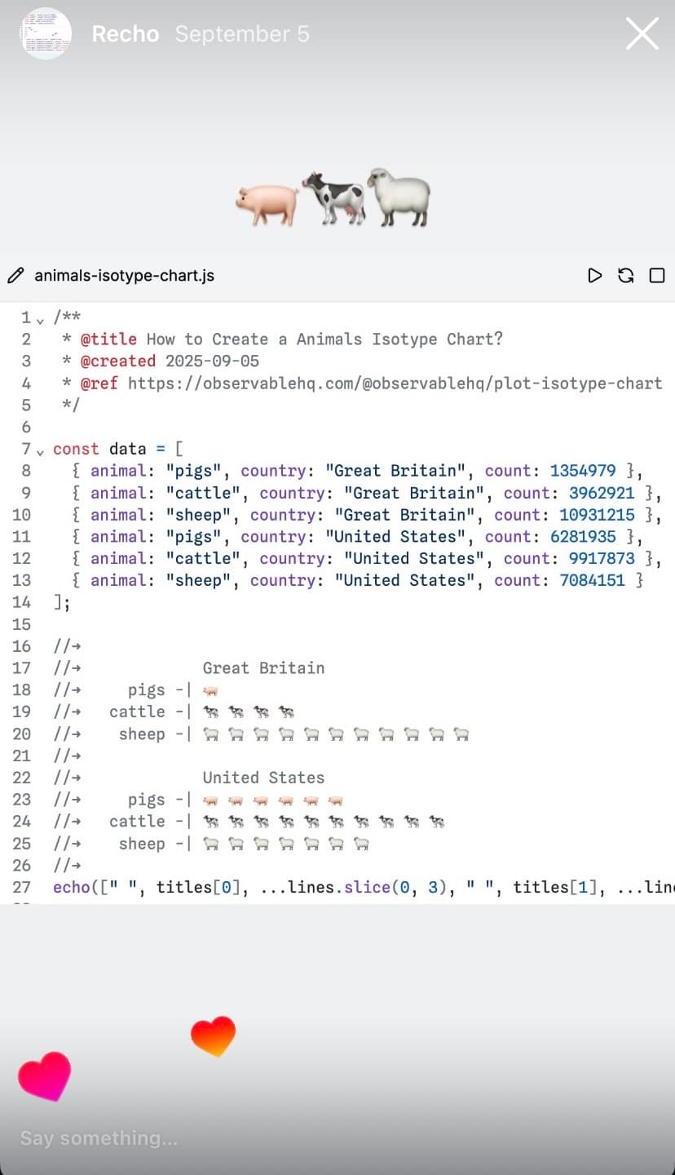675x1175 pixels.
Task: Open the Recho username link
Action: 125,34
